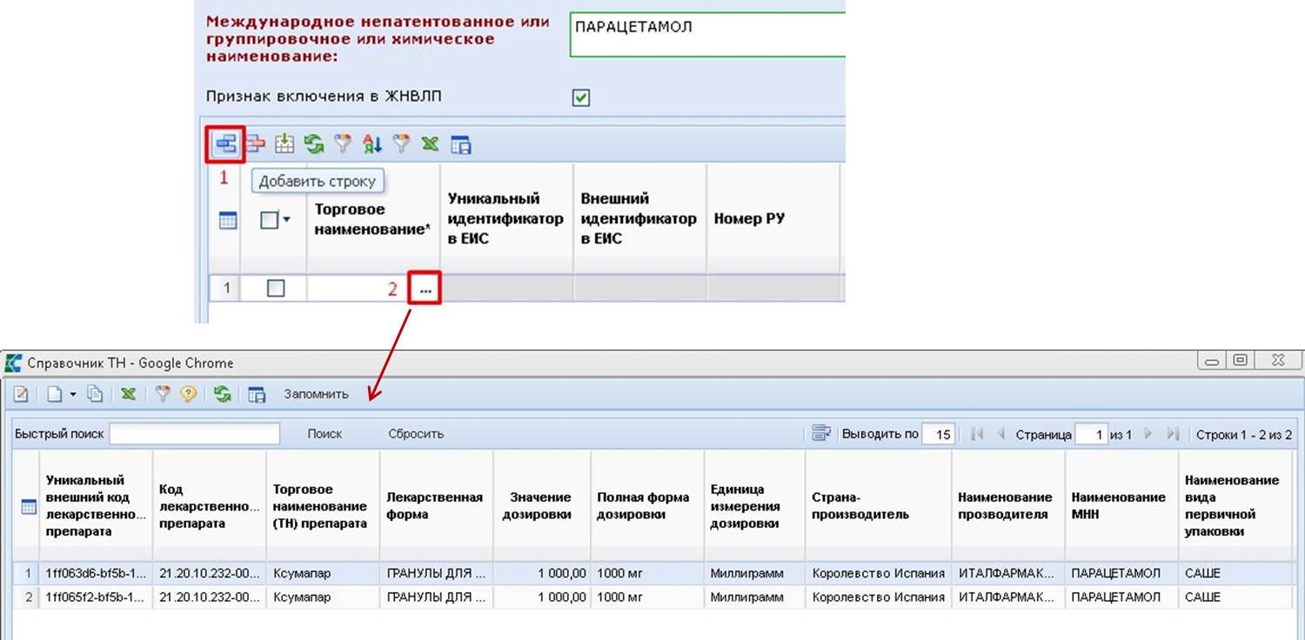This screenshot has width=1305, height=640.
Task: Click the copy record icon in the Справочник ТН toolbar
Action: tap(95, 394)
